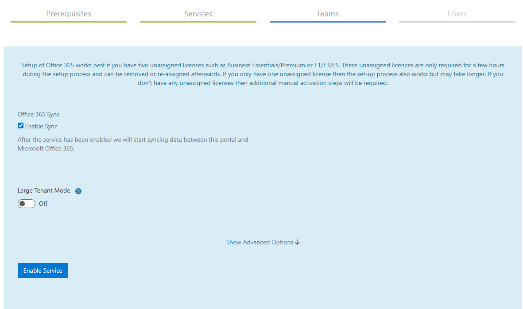Click the Large Tenant Mode label text
This screenshot has width=523, height=309.
[44, 191]
